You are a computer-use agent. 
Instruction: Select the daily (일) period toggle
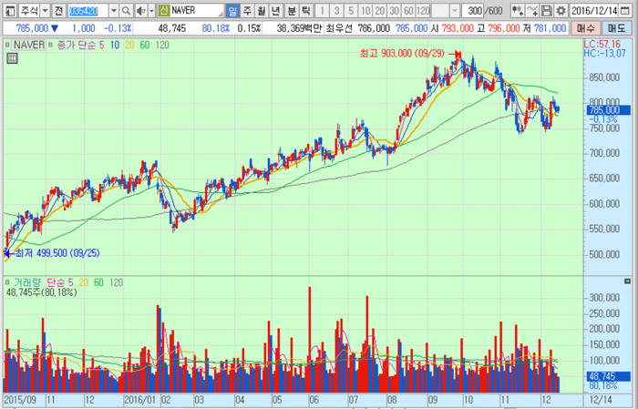click(x=233, y=10)
